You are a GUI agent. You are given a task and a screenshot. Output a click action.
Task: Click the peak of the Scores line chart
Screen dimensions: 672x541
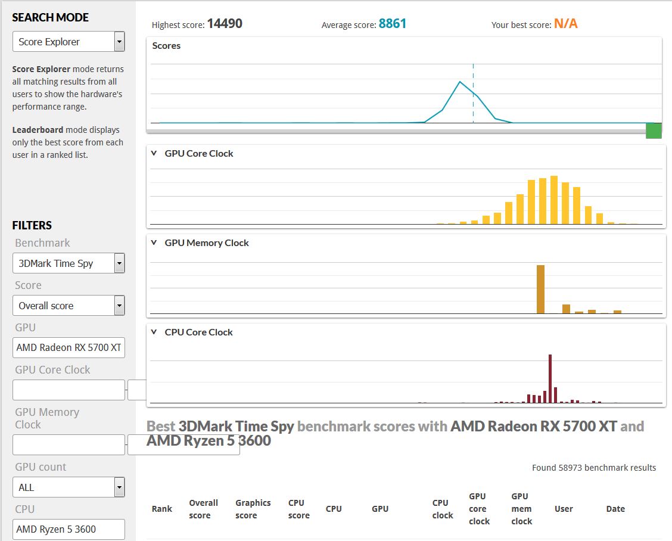460,82
